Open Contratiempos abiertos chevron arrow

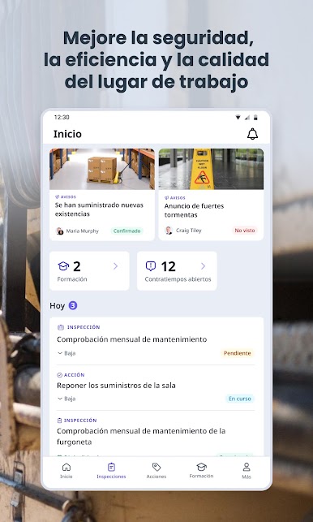point(204,266)
